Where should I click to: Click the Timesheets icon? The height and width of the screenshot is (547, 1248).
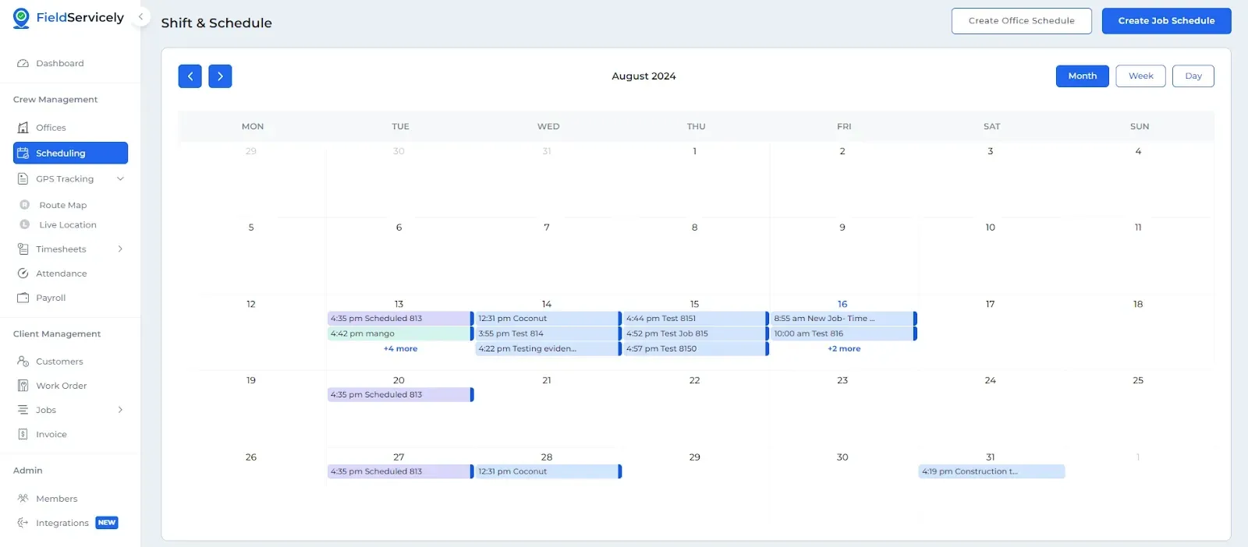coord(23,249)
